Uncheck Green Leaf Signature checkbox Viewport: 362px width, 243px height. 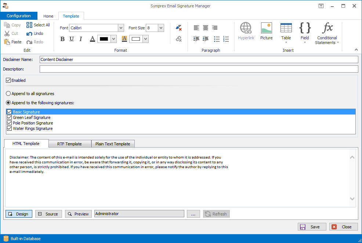click(9, 117)
